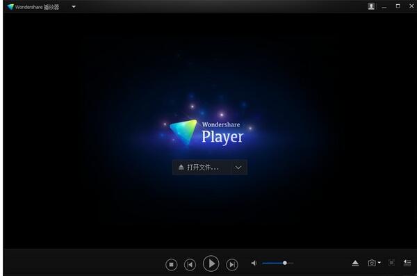Minimize the player window
The image size is (417, 276).
(x=384, y=7)
